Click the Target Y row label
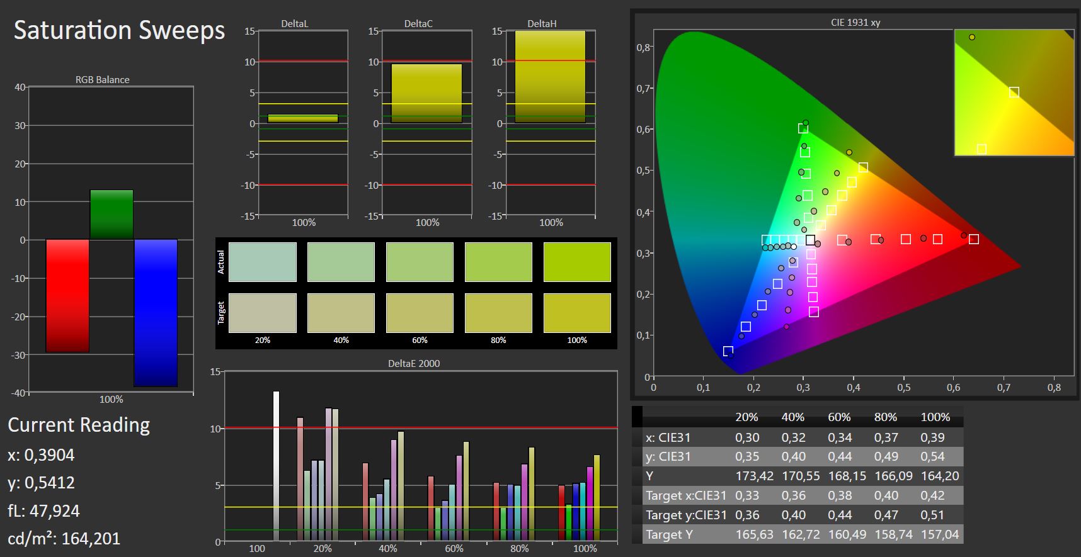The width and height of the screenshot is (1081, 557). [x=669, y=534]
